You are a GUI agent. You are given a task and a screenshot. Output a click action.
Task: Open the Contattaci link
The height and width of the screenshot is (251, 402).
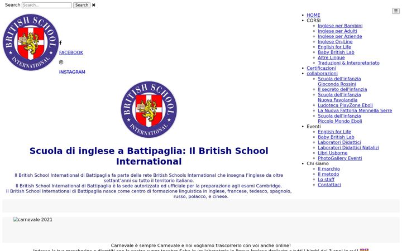(329, 185)
